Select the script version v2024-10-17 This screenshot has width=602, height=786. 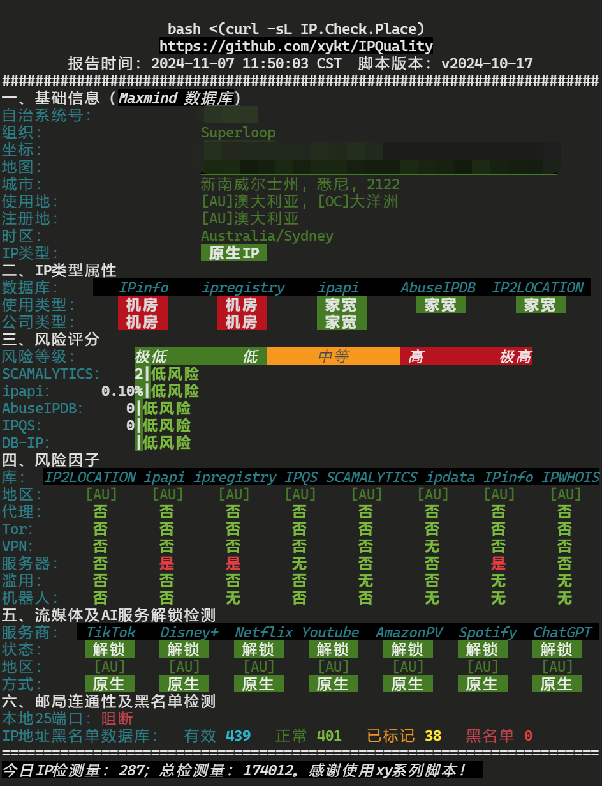(487, 63)
